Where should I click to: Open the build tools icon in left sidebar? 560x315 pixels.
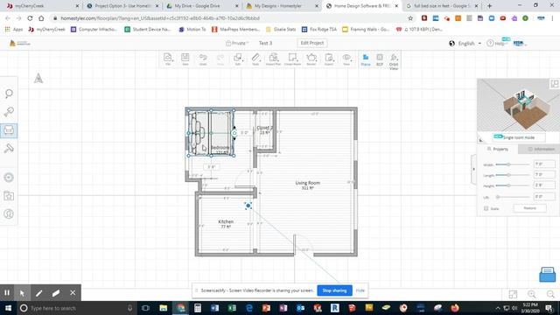click(9, 112)
